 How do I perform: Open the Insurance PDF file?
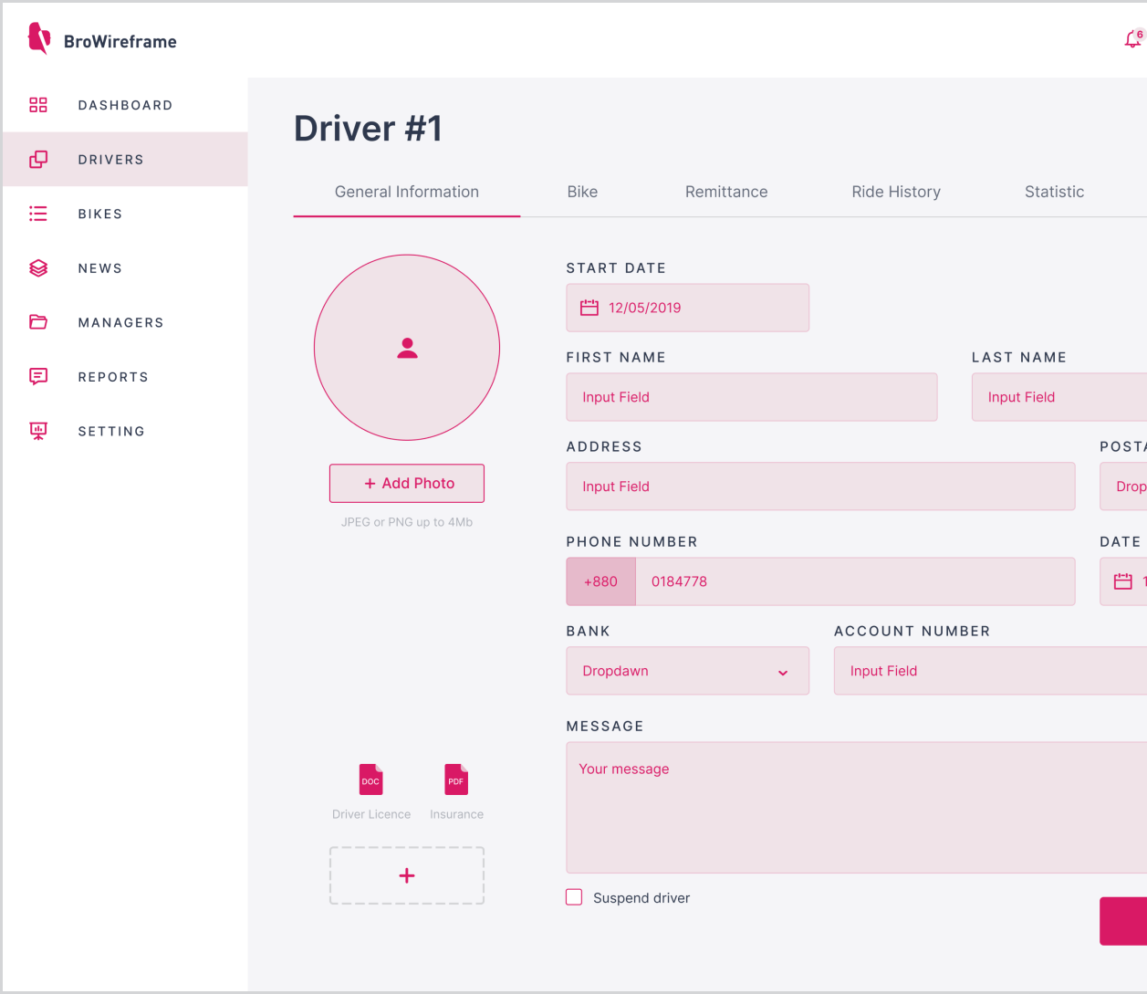tap(456, 780)
